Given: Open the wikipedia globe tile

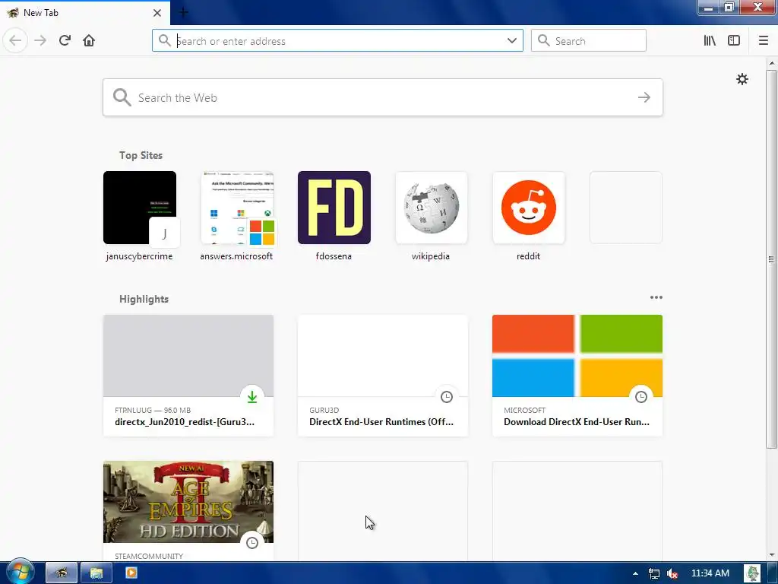Looking at the screenshot, I should pyautogui.click(x=432, y=208).
